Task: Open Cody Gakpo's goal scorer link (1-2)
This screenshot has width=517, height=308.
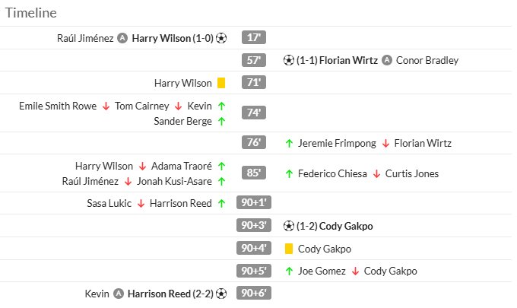Action: [346, 226]
